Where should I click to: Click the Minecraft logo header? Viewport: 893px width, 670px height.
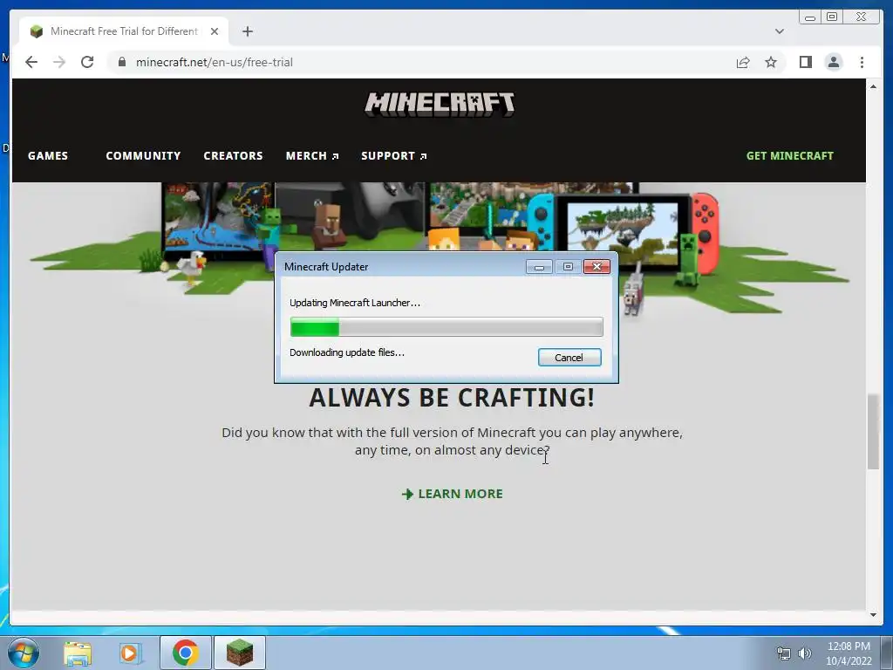pyautogui.click(x=440, y=105)
